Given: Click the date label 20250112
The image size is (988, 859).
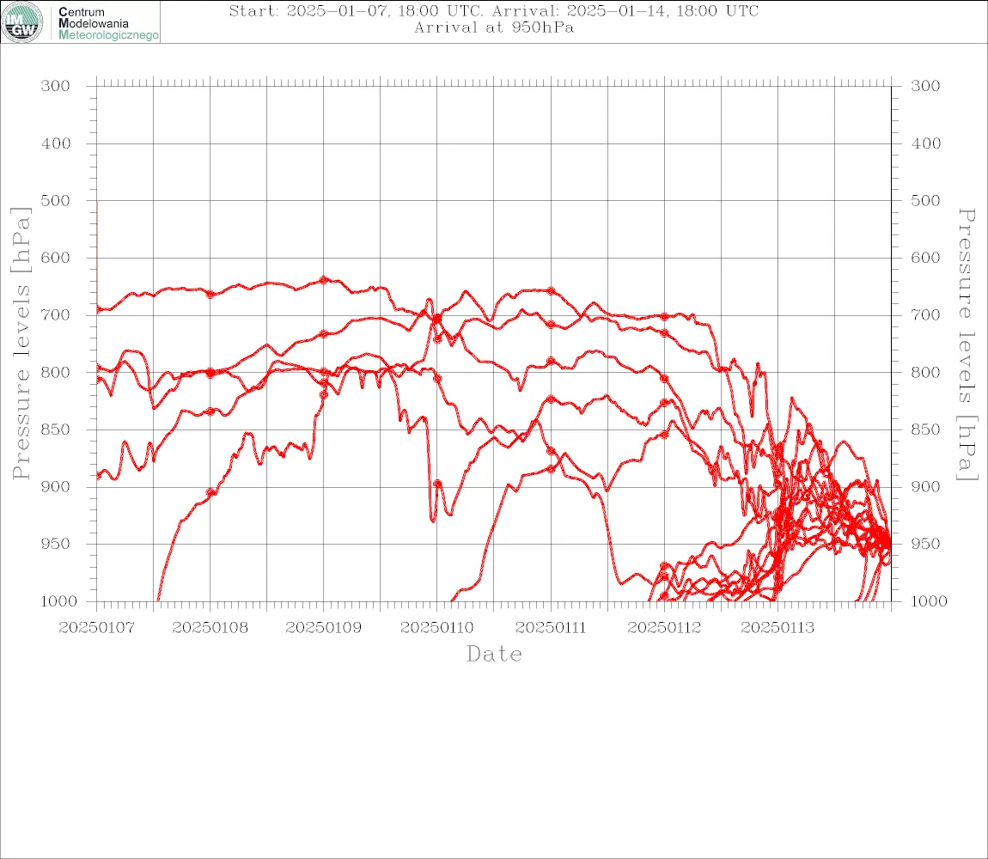Looking at the screenshot, I should coord(664,628).
